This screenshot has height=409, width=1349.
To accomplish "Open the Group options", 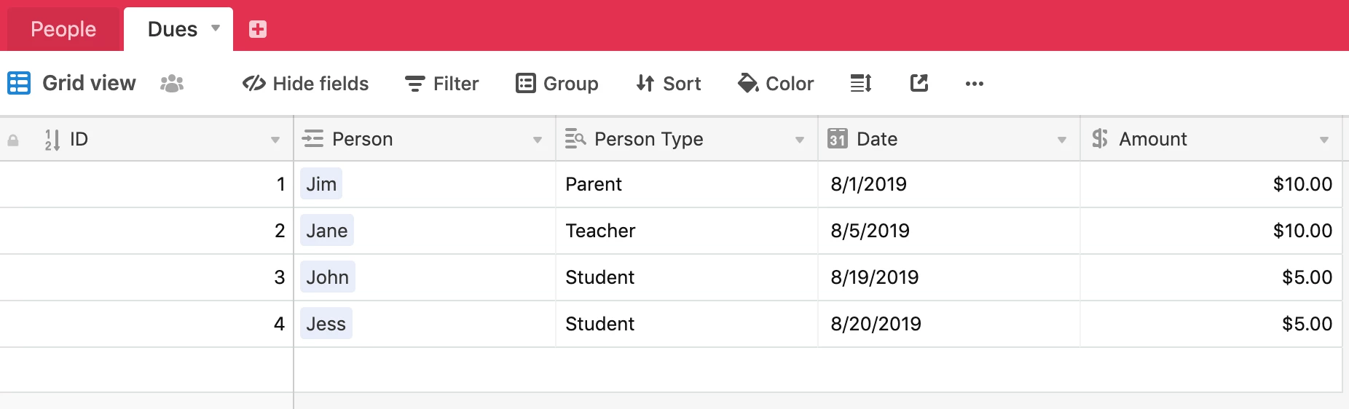I will tap(557, 84).
